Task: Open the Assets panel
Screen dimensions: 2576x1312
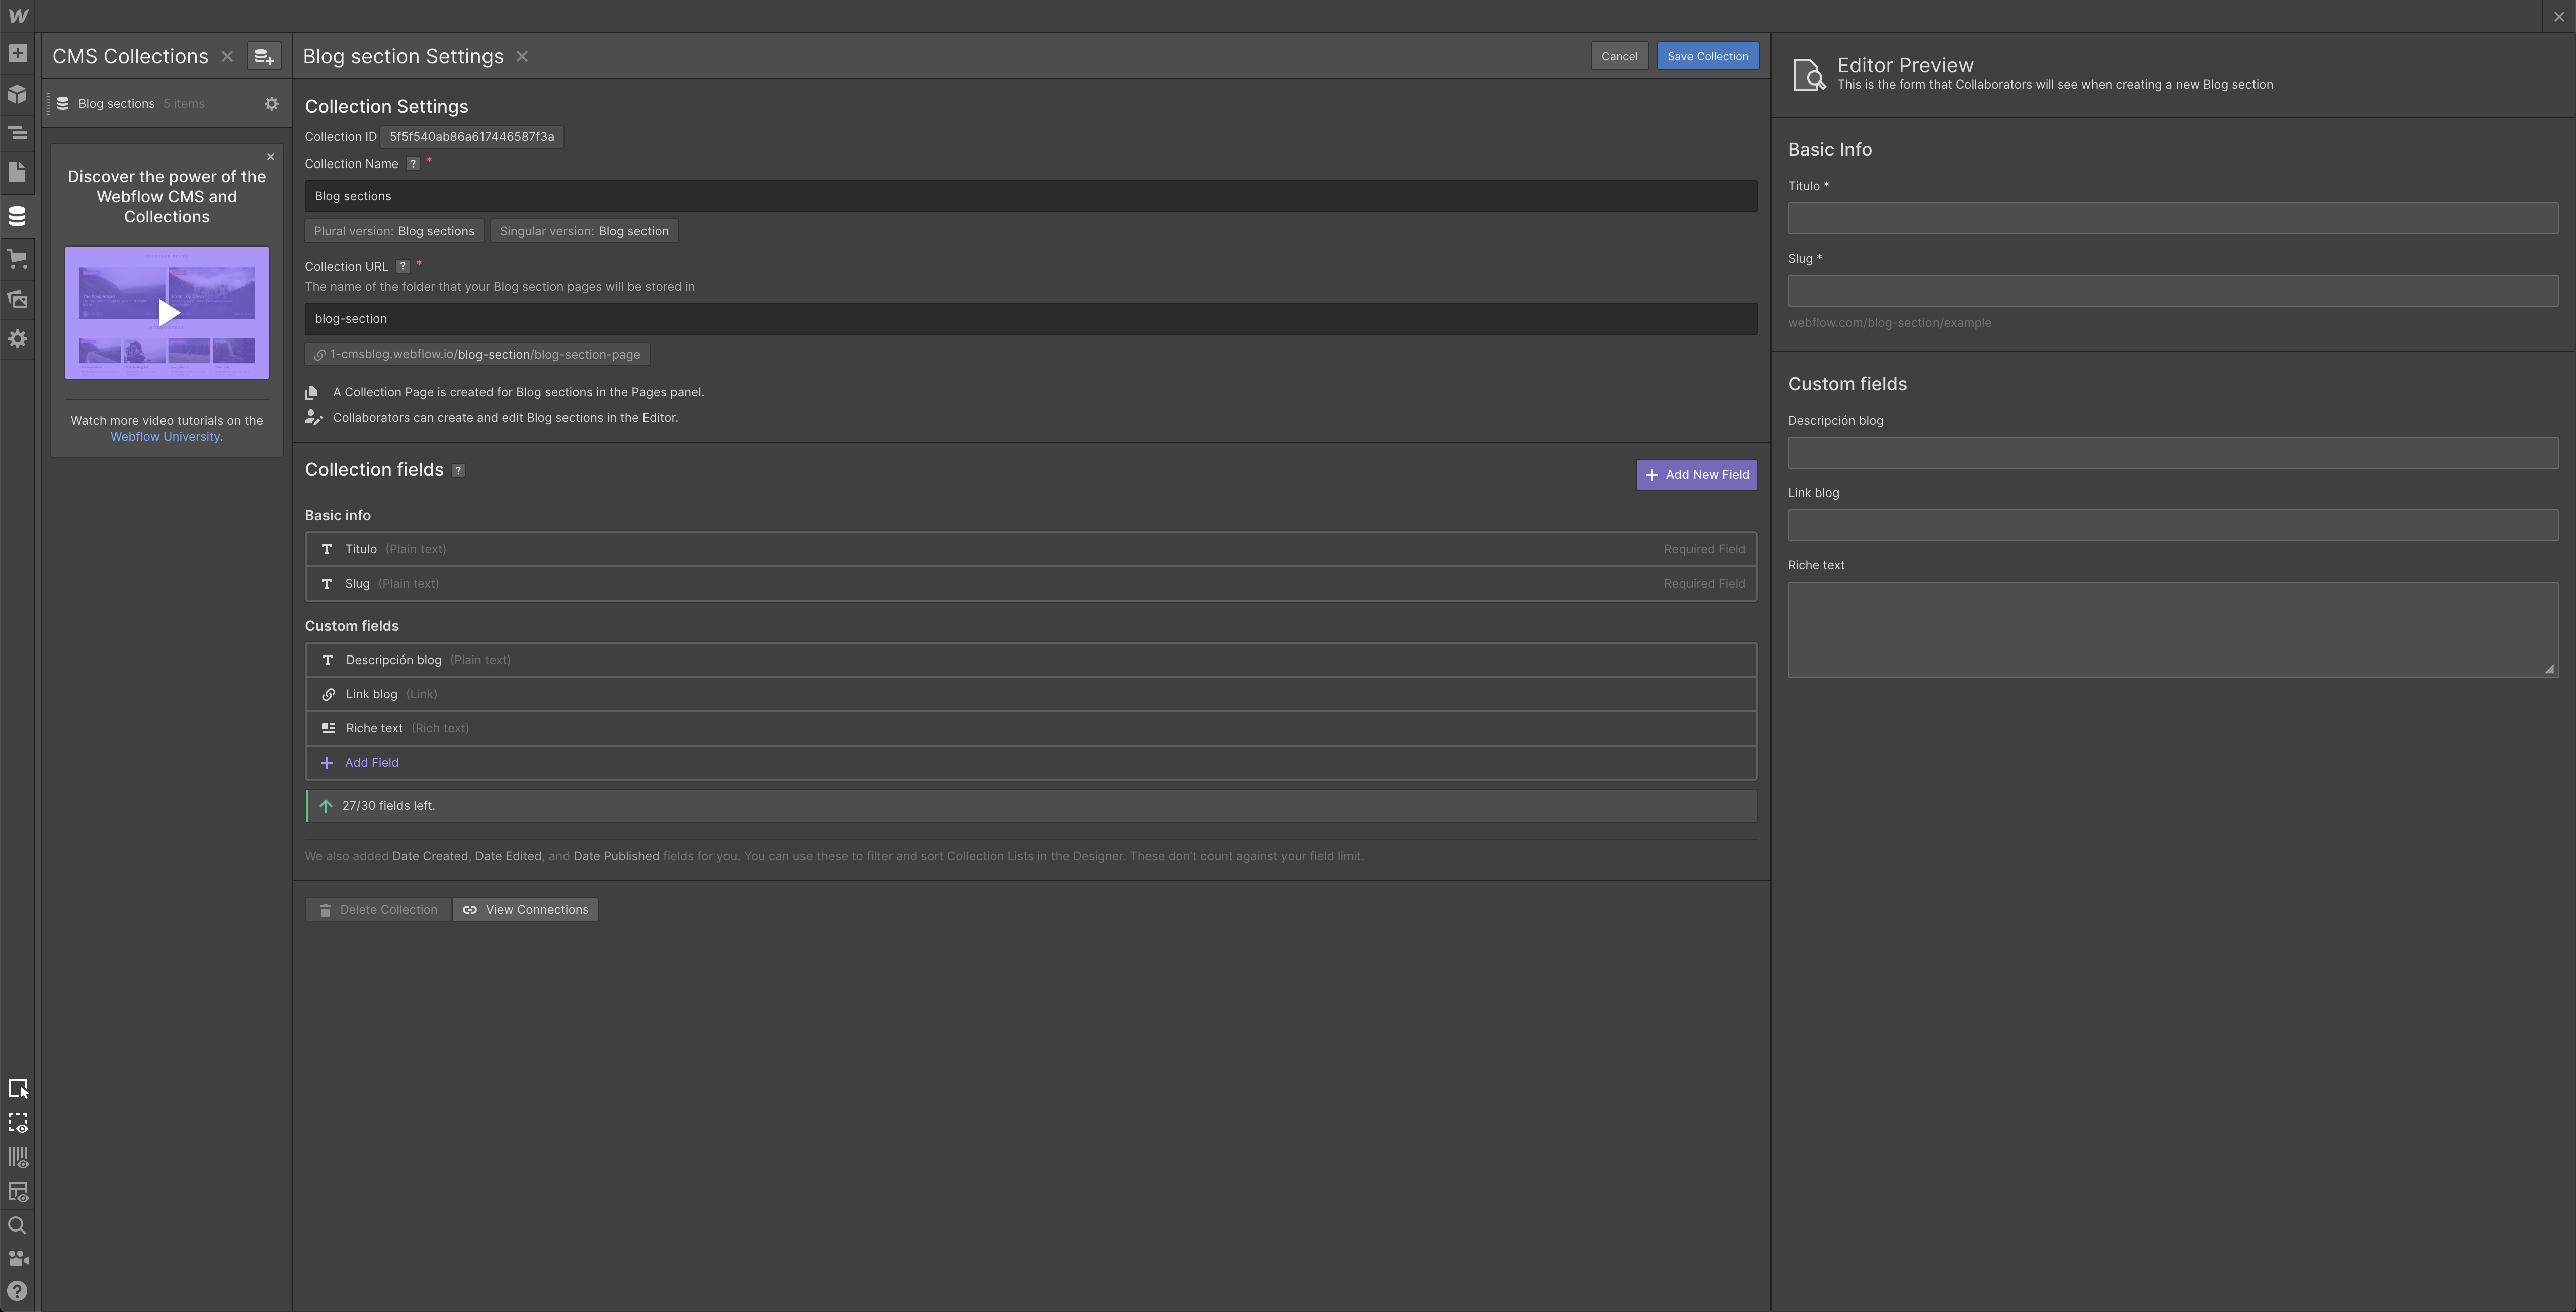Action: pos(17,298)
